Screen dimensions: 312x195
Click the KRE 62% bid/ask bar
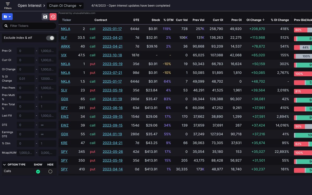303,144
